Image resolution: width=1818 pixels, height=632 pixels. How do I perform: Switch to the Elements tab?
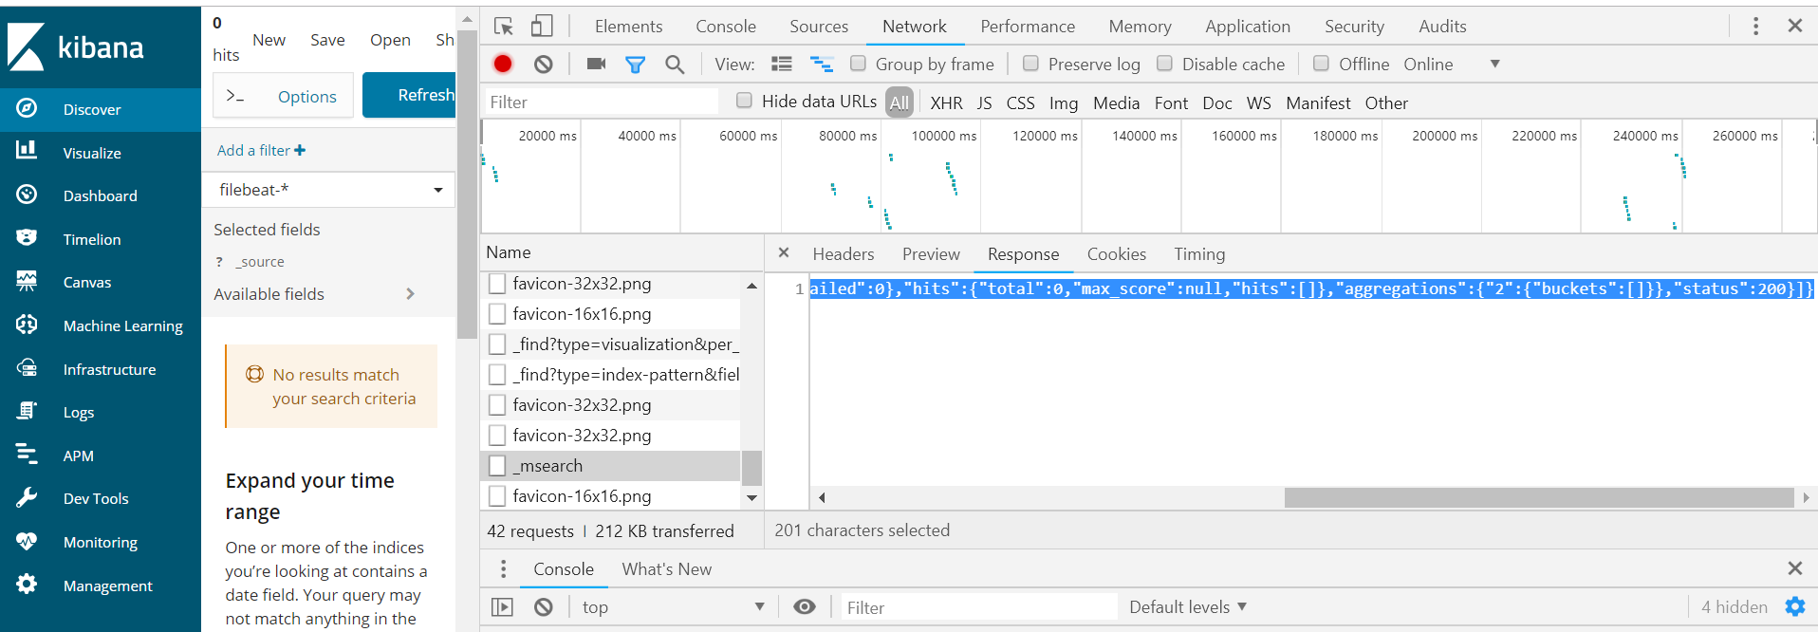pyautogui.click(x=628, y=27)
